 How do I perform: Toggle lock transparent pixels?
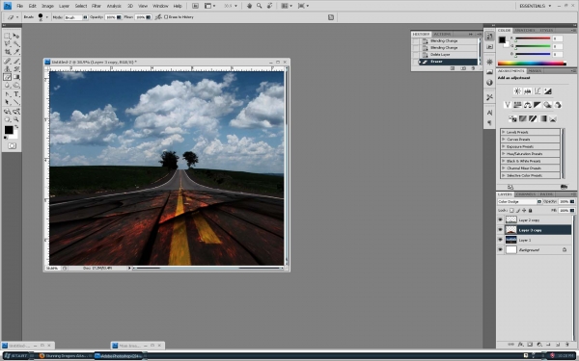tap(511, 210)
